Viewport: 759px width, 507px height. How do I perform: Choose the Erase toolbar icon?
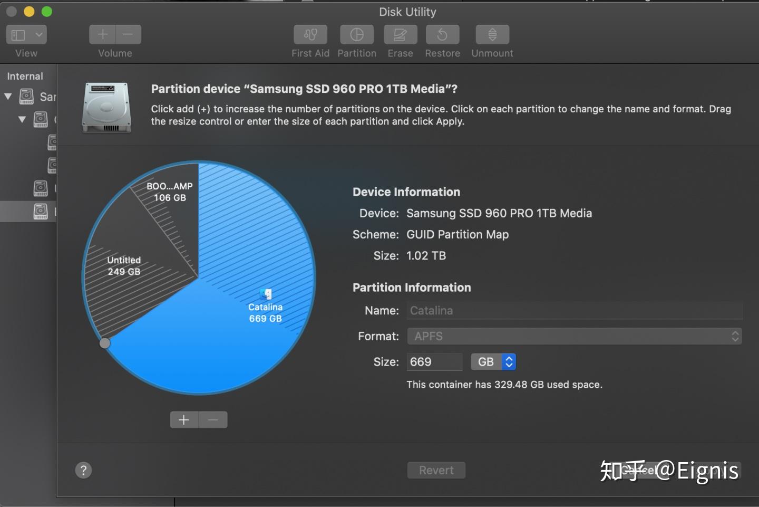pos(400,35)
